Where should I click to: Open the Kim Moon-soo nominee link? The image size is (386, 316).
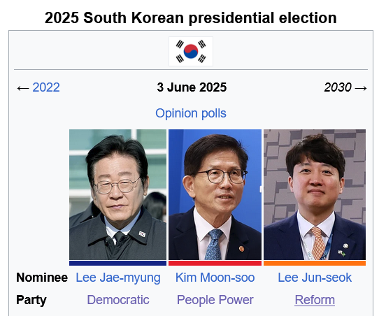click(215, 278)
